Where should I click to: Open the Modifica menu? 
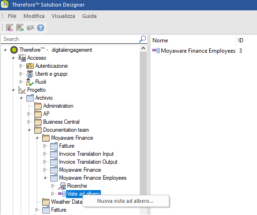[34, 16]
